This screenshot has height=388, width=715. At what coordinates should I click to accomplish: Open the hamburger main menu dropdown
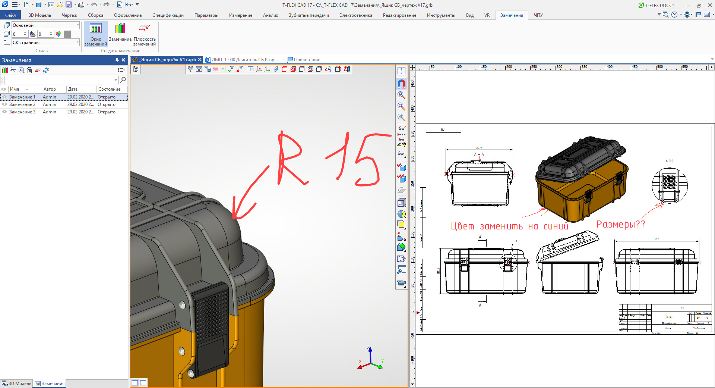click(x=16, y=5)
